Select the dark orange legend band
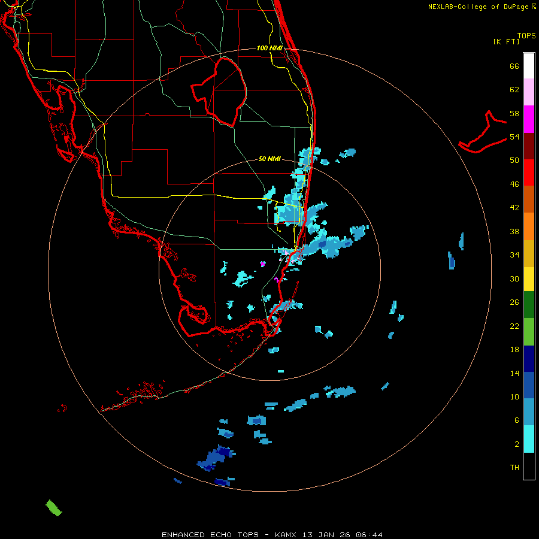This screenshot has height=539, width=539. click(x=529, y=199)
